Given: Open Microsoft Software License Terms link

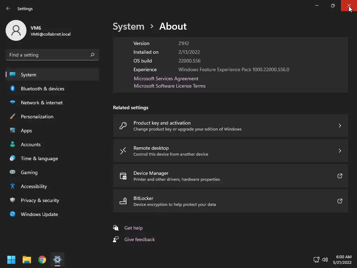Looking at the screenshot, I should 170,86.
